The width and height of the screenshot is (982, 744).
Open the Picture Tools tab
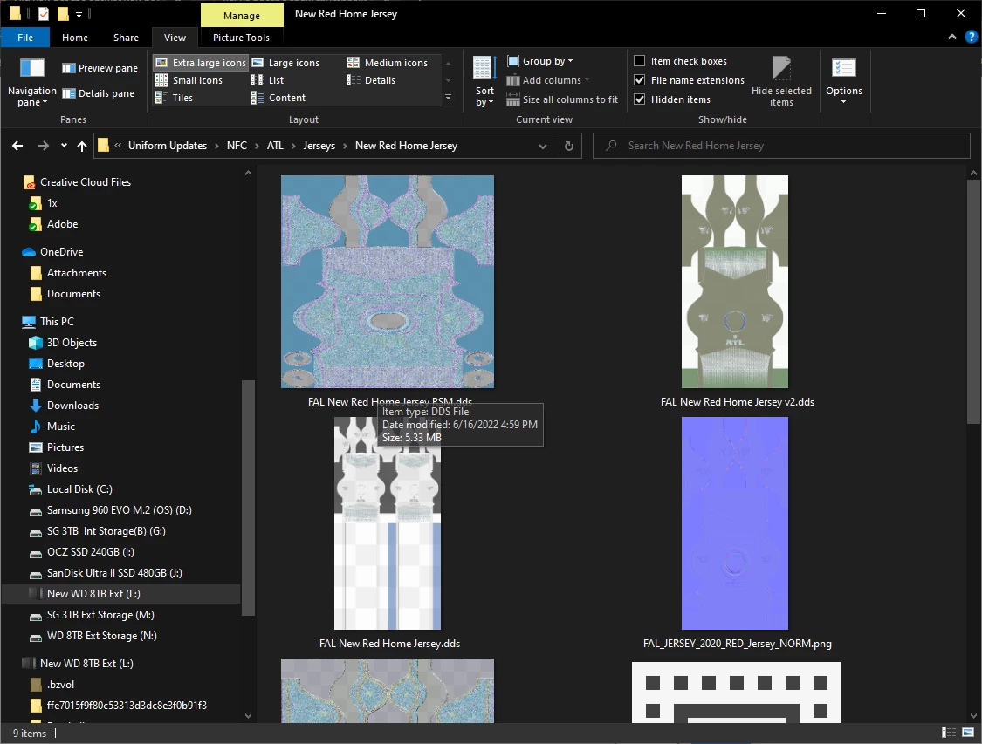pyautogui.click(x=241, y=38)
